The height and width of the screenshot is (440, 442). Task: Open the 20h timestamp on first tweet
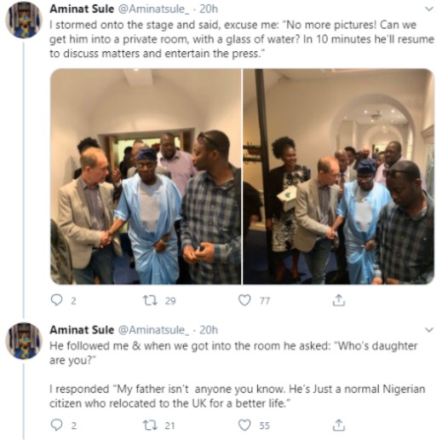pyautogui.click(x=209, y=9)
